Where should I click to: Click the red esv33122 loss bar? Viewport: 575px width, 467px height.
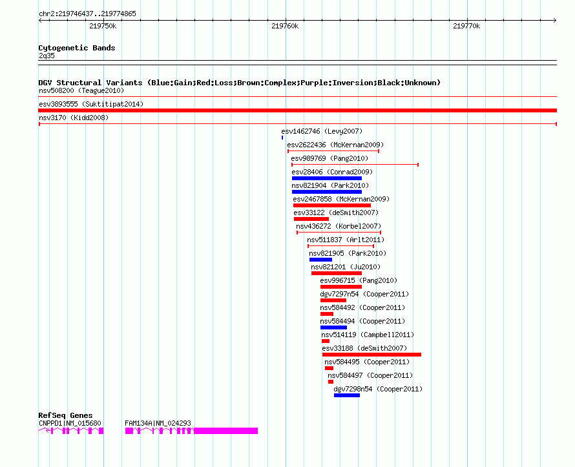click(311, 219)
